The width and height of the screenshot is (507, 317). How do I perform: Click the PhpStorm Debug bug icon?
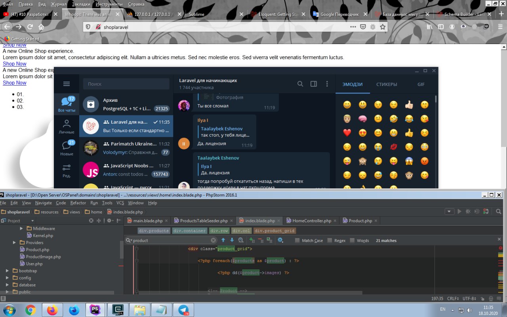[468, 212]
